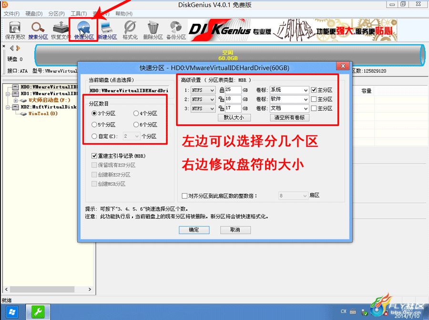The width and height of the screenshot is (429, 320).
Task: Toggle size lock icon for partition 3
Action: [x=221, y=108]
